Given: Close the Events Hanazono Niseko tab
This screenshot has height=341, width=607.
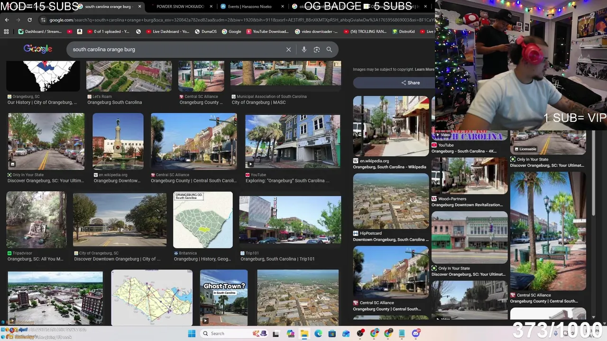Looking at the screenshot, I should 283,7.
